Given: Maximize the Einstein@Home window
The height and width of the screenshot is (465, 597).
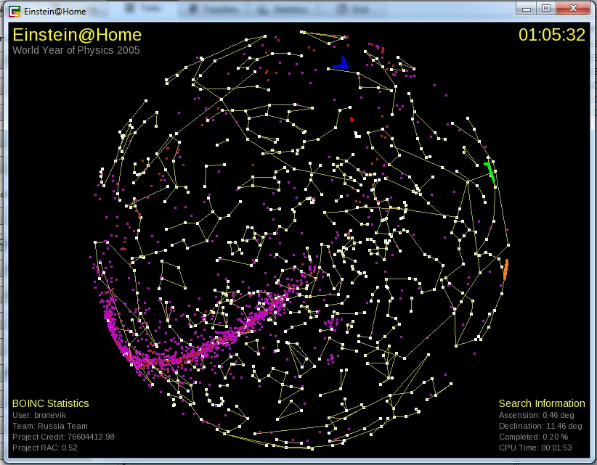Looking at the screenshot, I should click(546, 9).
